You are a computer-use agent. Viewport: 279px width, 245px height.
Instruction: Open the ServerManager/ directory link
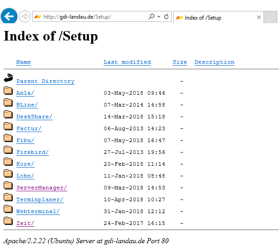(x=41, y=188)
